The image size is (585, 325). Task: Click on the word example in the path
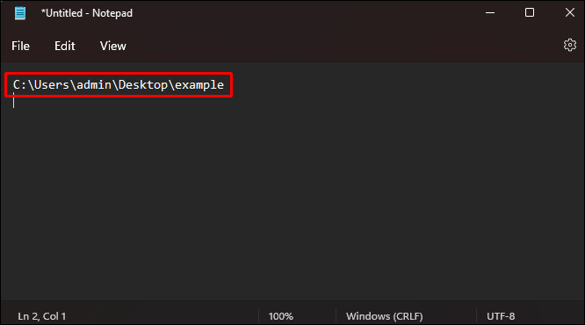pyautogui.click(x=199, y=85)
